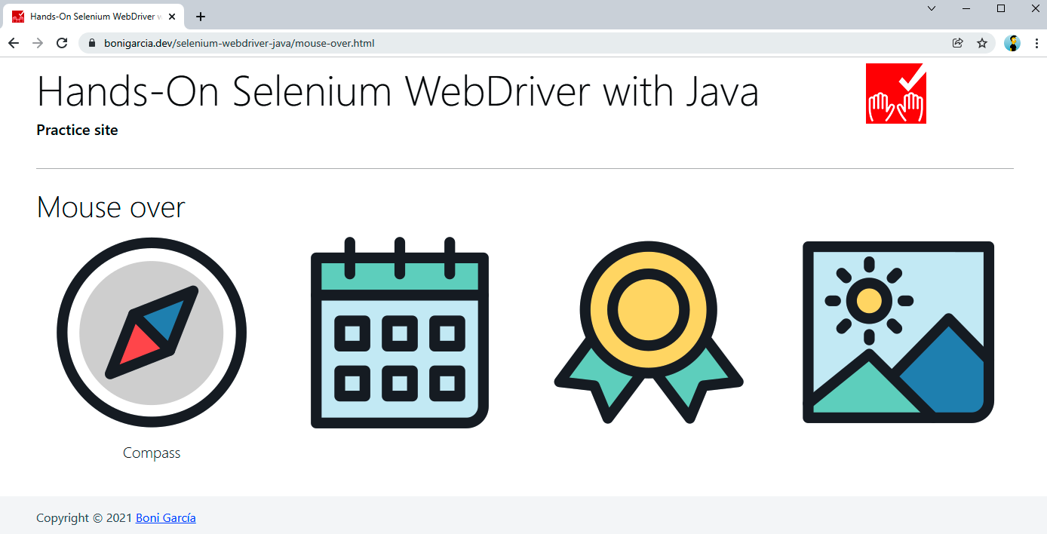The image size is (1047, 534).
Task: Open the Chrome three-dot menu
Action: point(1036,43)
